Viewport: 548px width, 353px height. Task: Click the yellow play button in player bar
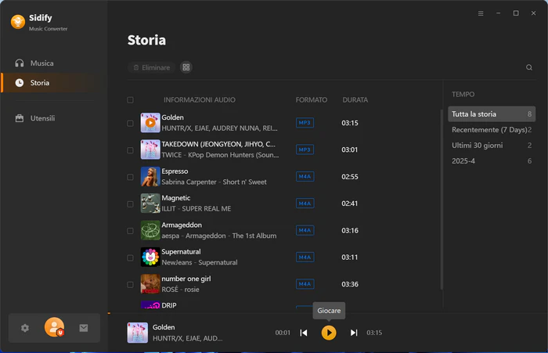click(x=329, y=333)
